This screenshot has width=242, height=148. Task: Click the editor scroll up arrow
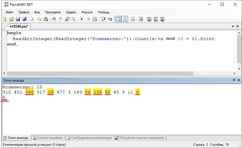(x=239, y=33)
